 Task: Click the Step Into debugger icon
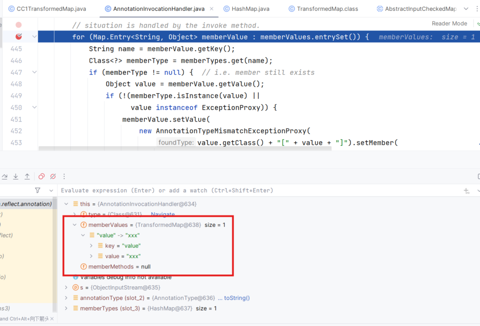tap(16, 176)
